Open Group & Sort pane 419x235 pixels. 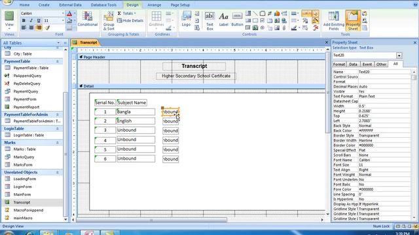[x=109, y=20]
